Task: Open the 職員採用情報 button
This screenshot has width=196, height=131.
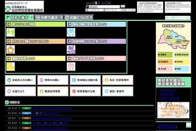Action: 53,91
